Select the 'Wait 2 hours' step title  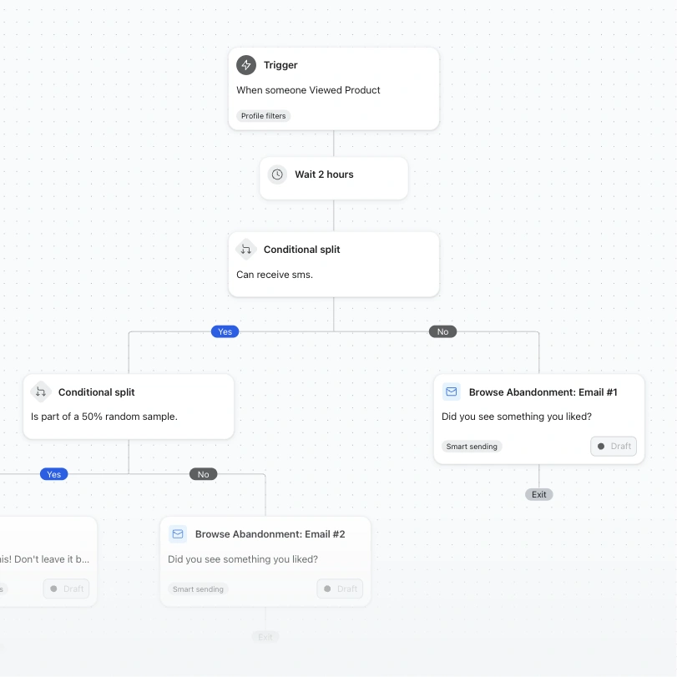coord(324,174)
